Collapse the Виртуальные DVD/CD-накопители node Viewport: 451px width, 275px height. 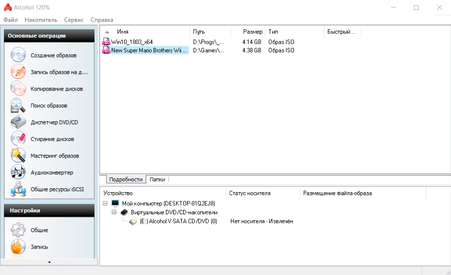(x=114, y=212)
